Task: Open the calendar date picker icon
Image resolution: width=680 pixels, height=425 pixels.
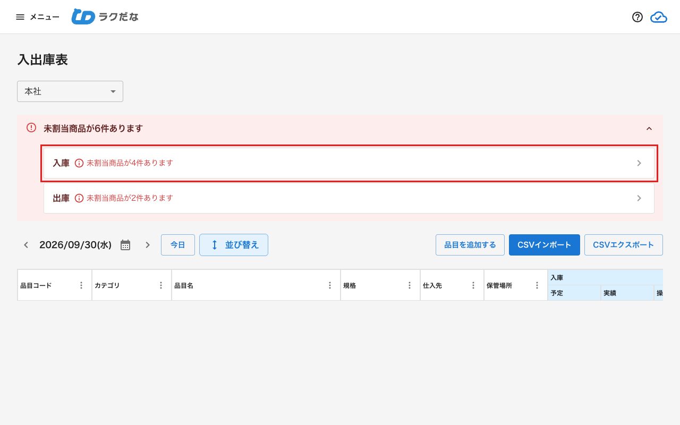Action: (x=125, y=245)
